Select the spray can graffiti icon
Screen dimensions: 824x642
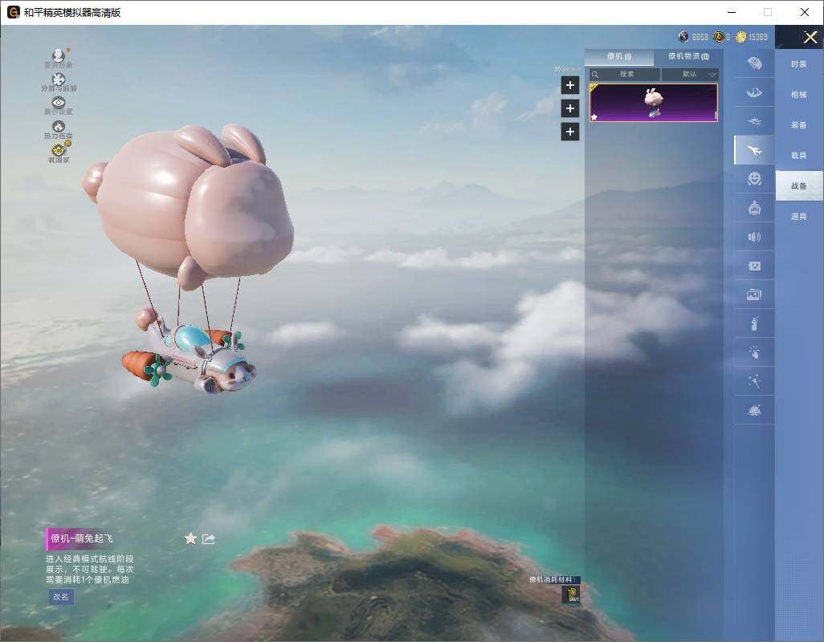pyautogui.click(x=754, y=323)
